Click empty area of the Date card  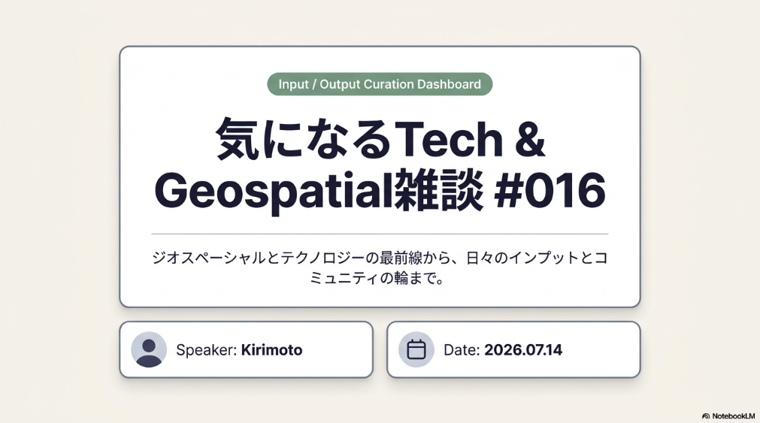point(601,349)
